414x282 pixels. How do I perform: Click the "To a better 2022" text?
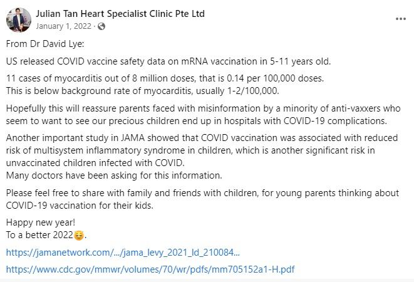(39, 235)
